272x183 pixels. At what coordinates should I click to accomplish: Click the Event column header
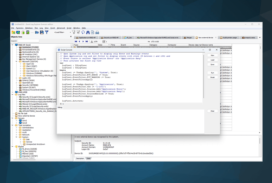[127, 45]
